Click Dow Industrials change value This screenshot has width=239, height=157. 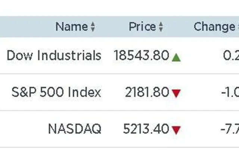[231, 55]
